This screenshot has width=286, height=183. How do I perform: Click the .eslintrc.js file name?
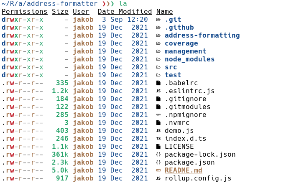190,91
